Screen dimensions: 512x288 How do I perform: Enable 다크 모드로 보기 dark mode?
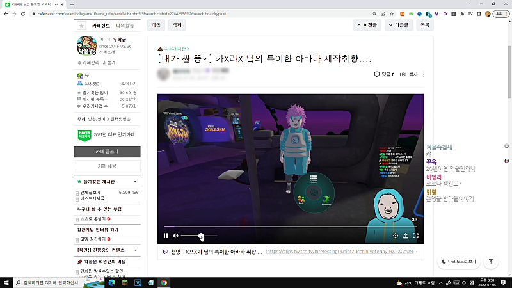(x=459, y=262)
